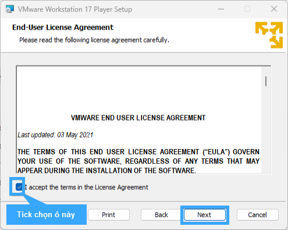Screen dimensions: 288x230
Task: Click the 'THE TERMS OF THIS' EULA paragraph
Action: click(x=138, y=161)
